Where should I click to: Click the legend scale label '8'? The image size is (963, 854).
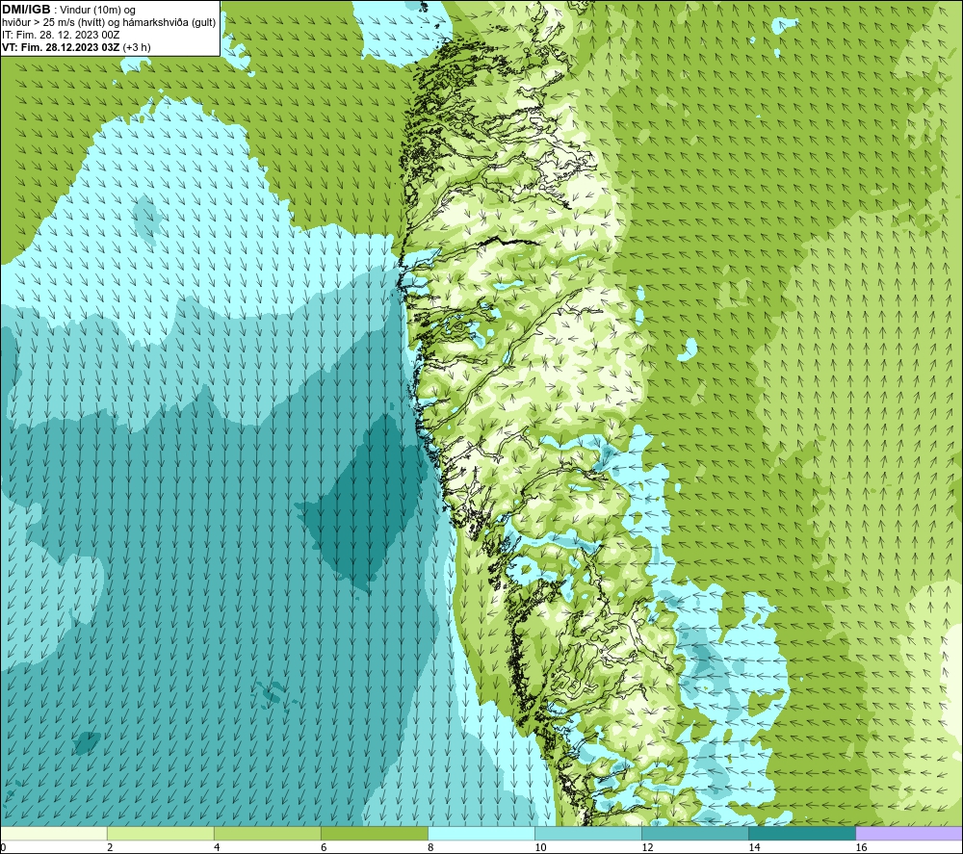pyautogui.click(x=430, y=847)
